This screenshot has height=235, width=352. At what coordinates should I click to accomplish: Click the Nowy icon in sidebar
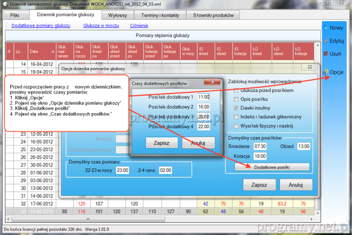pyautogui.click(x=325, y=28)
